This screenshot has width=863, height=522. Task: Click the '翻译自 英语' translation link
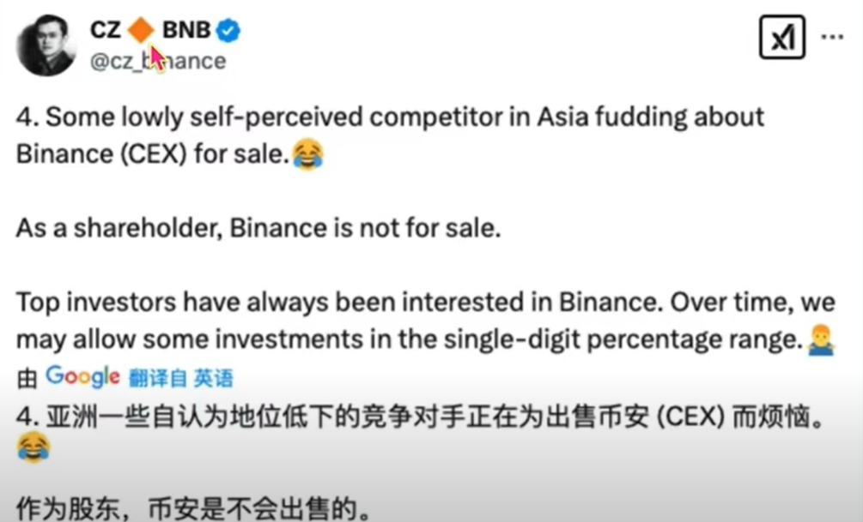[181, 378]
